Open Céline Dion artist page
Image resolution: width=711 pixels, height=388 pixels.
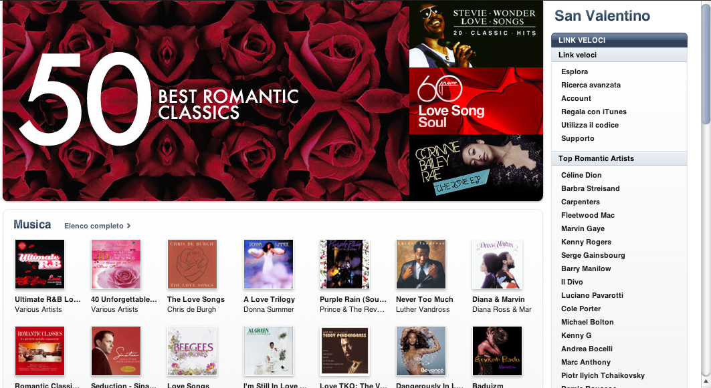[581, 175]
